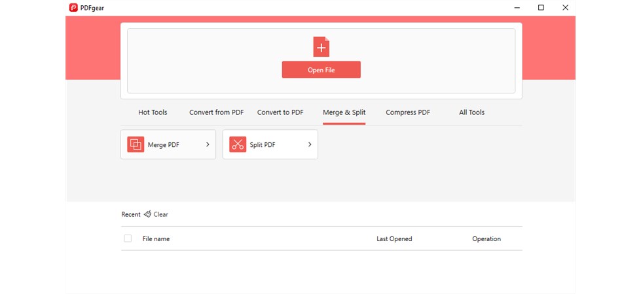Click the Recent label
641x294 pixels.
click(131, 214)
